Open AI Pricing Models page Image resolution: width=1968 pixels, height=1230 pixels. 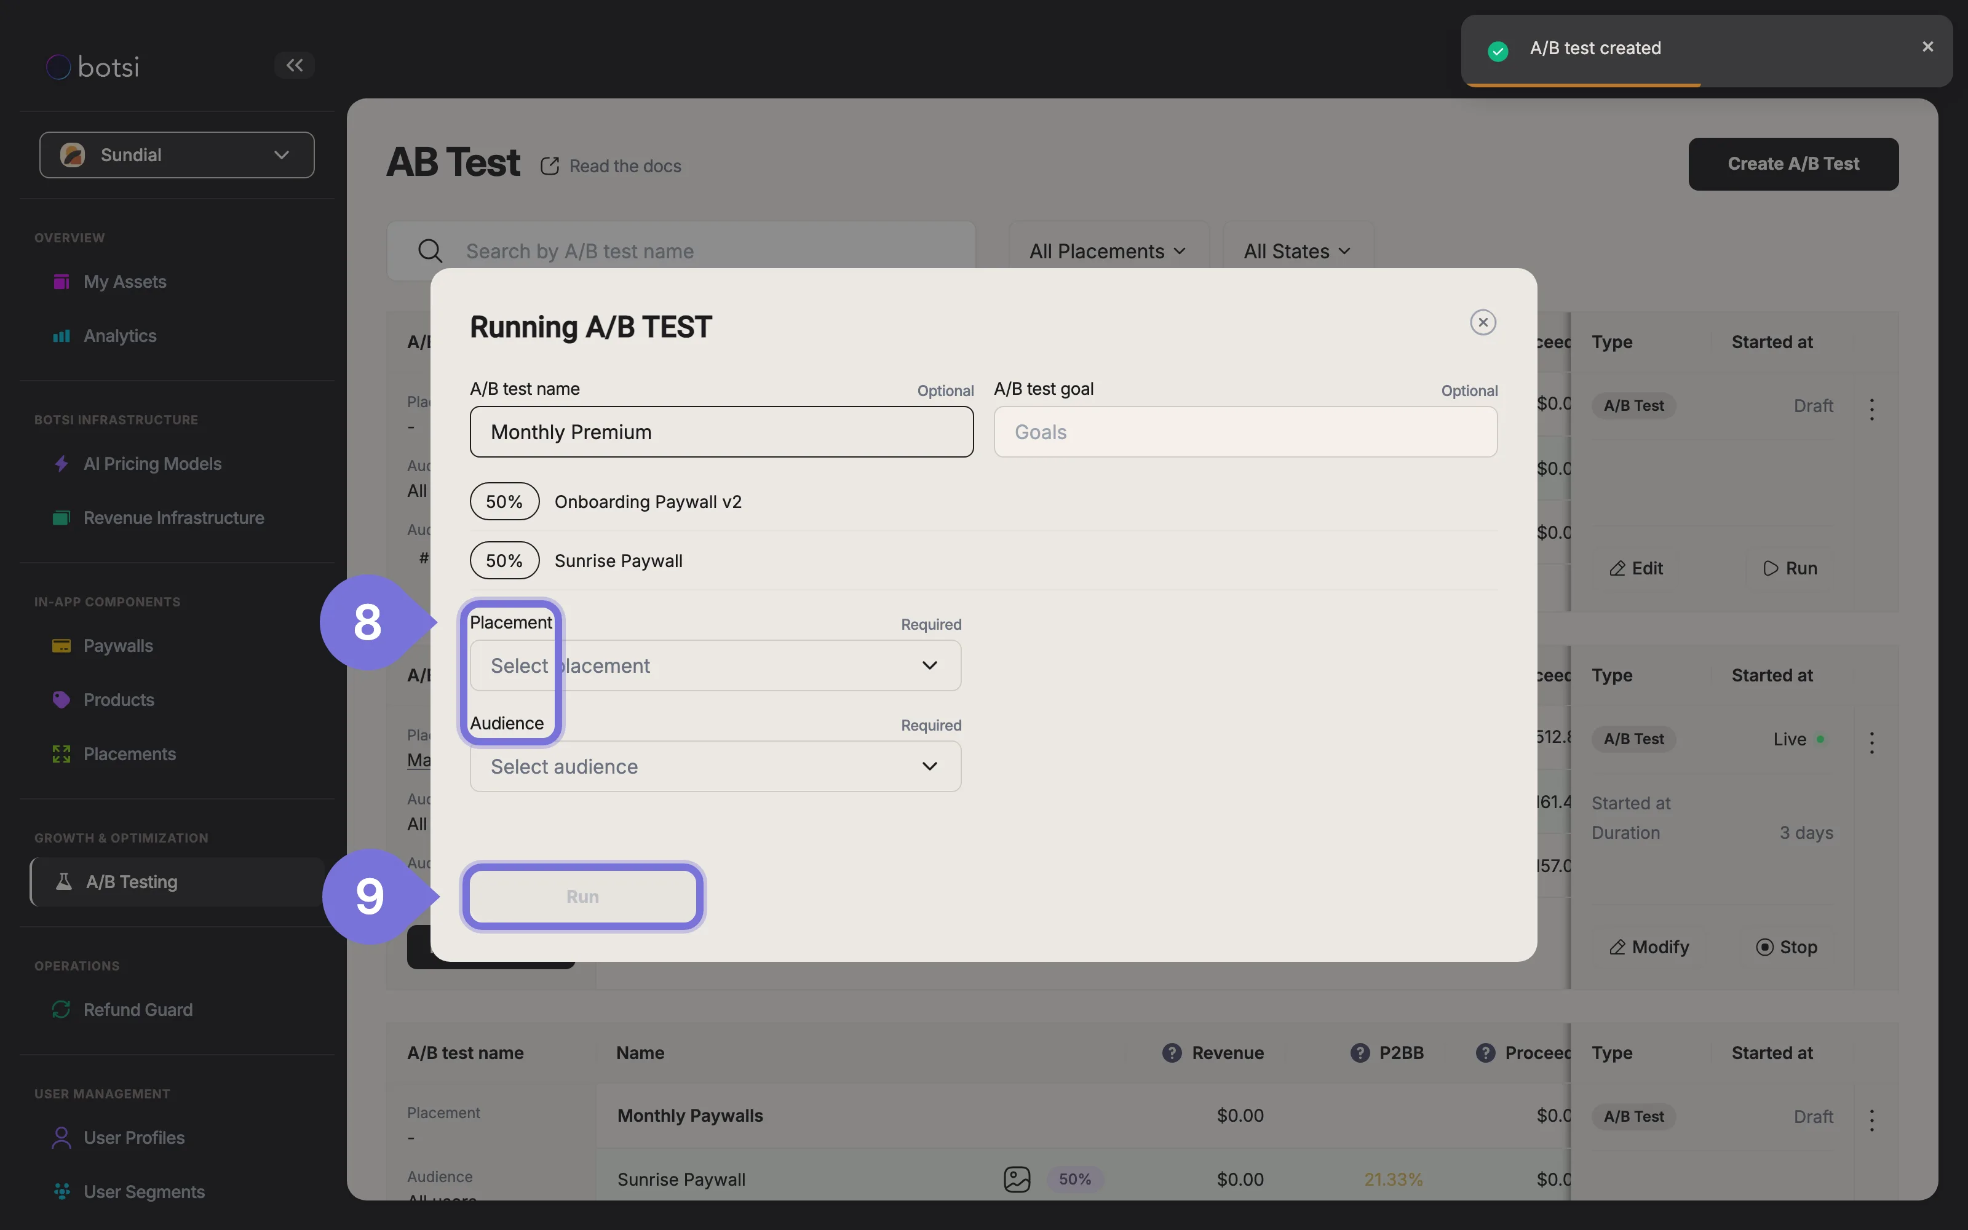(152, 464)
